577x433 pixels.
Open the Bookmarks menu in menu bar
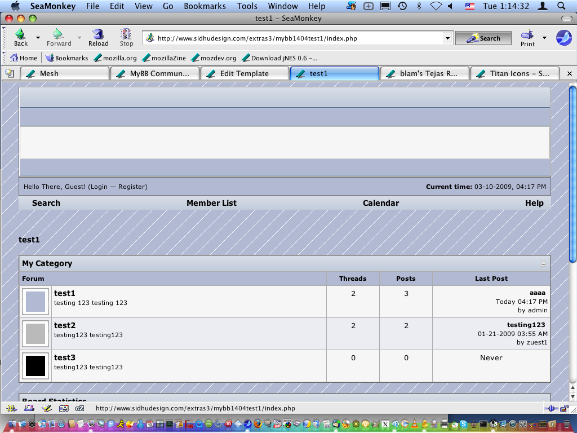205,6
